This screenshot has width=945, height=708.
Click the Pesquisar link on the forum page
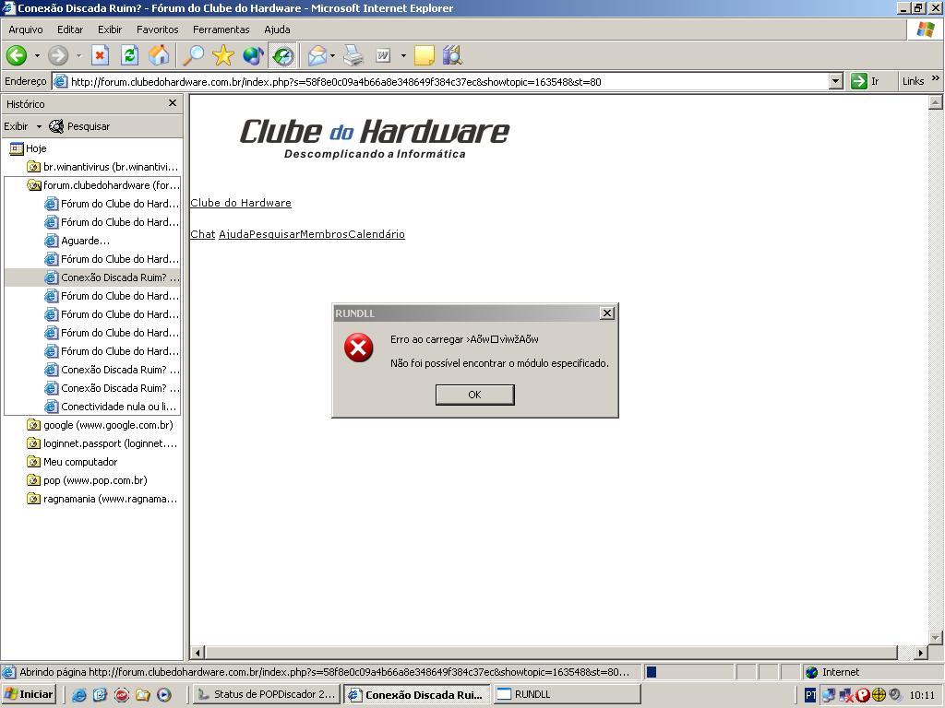(274, 234)
